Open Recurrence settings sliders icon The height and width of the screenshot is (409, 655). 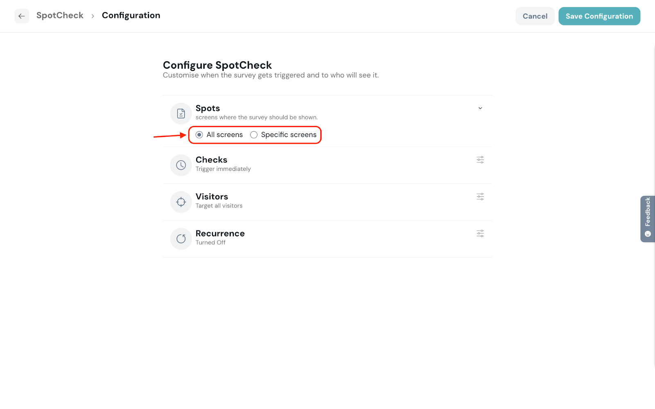pos(480,234)
